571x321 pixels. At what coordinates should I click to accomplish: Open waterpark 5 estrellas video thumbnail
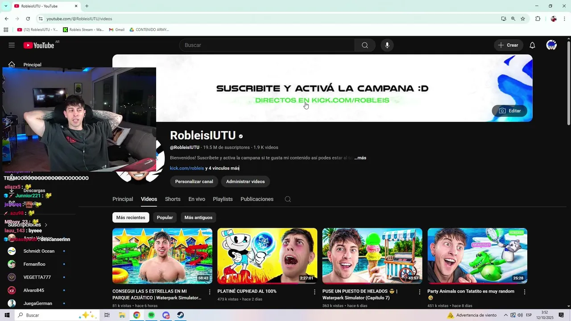point(162,256)
